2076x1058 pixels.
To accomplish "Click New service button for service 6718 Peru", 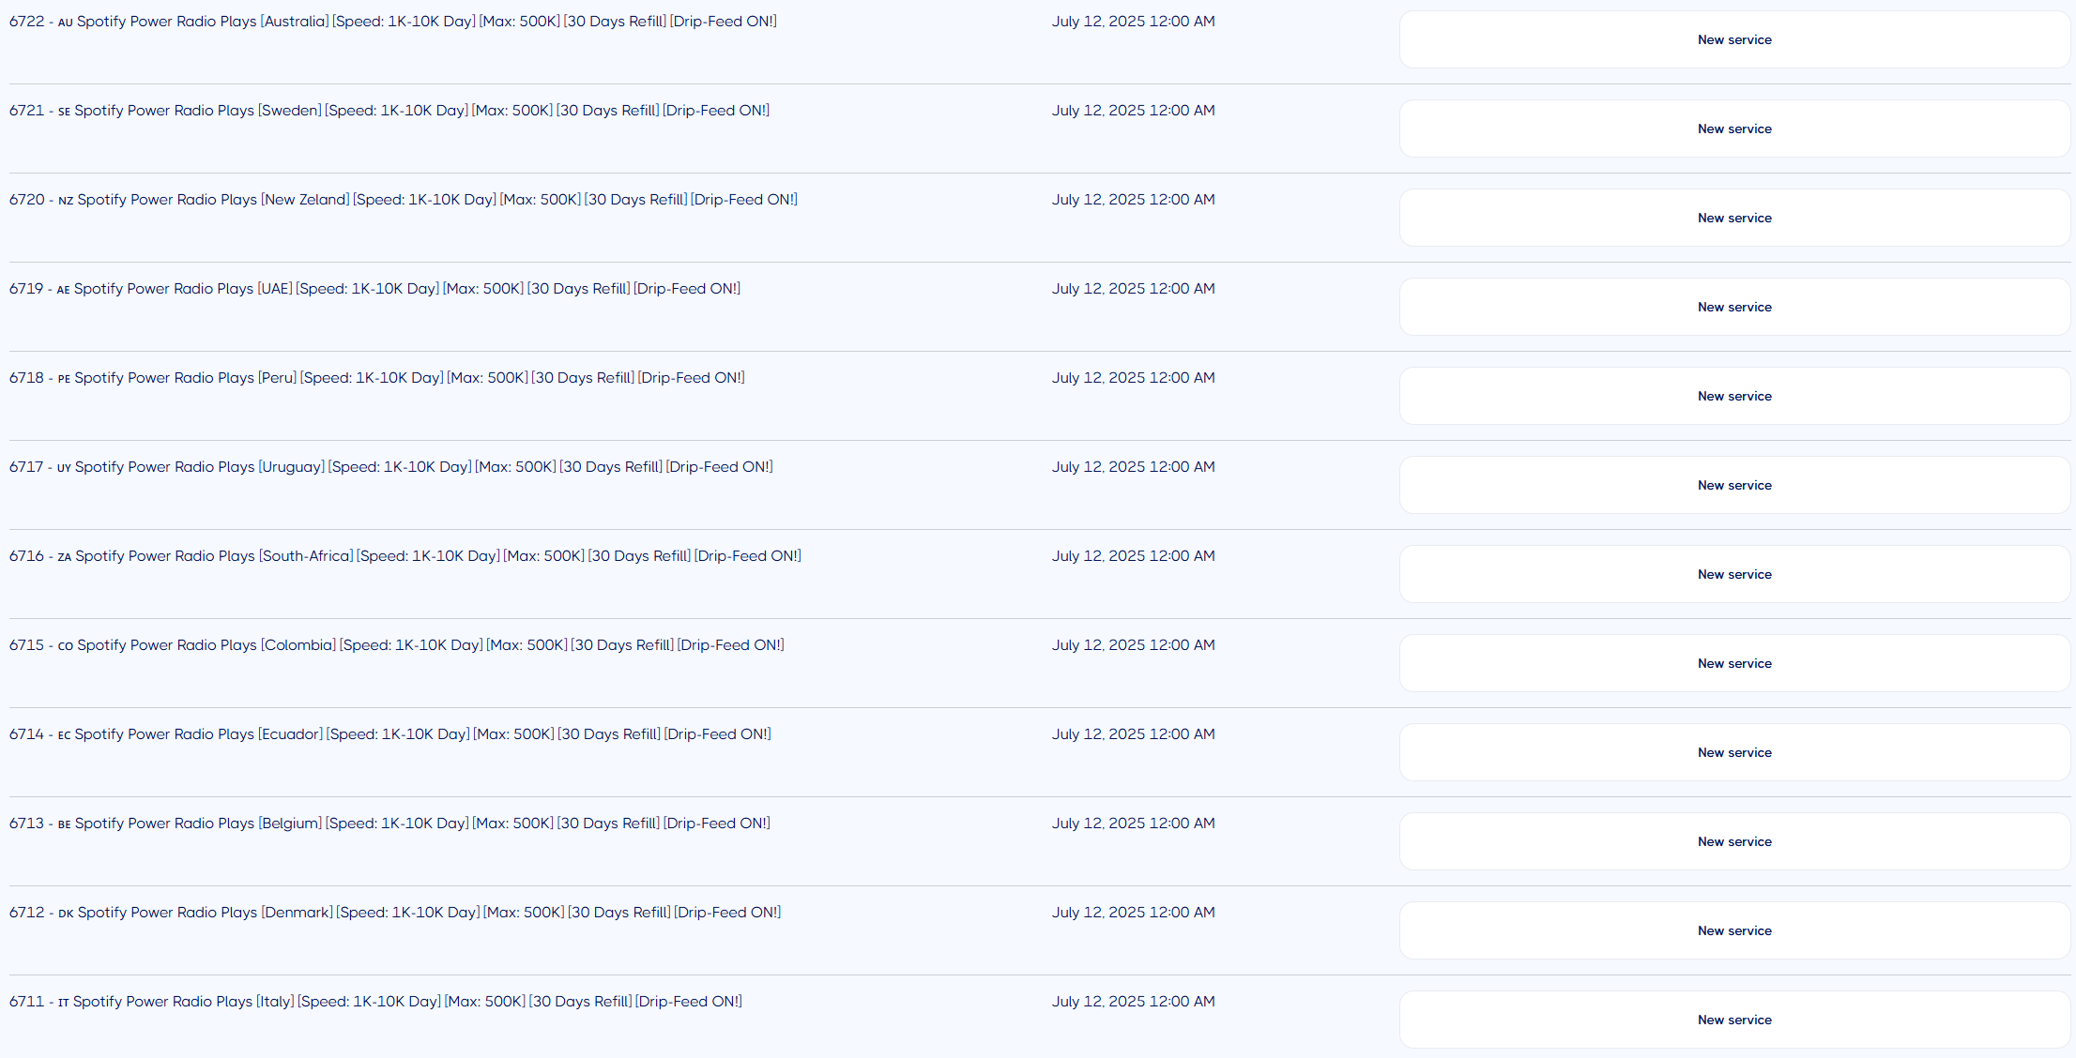I will (x=1734, y=396).
